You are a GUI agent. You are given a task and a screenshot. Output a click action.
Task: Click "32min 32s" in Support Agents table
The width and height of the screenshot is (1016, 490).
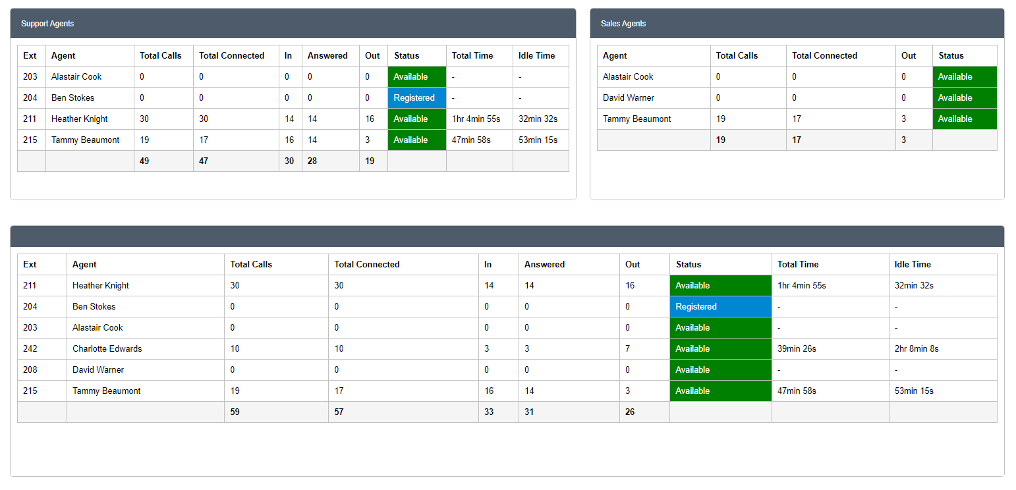point(538,119)
